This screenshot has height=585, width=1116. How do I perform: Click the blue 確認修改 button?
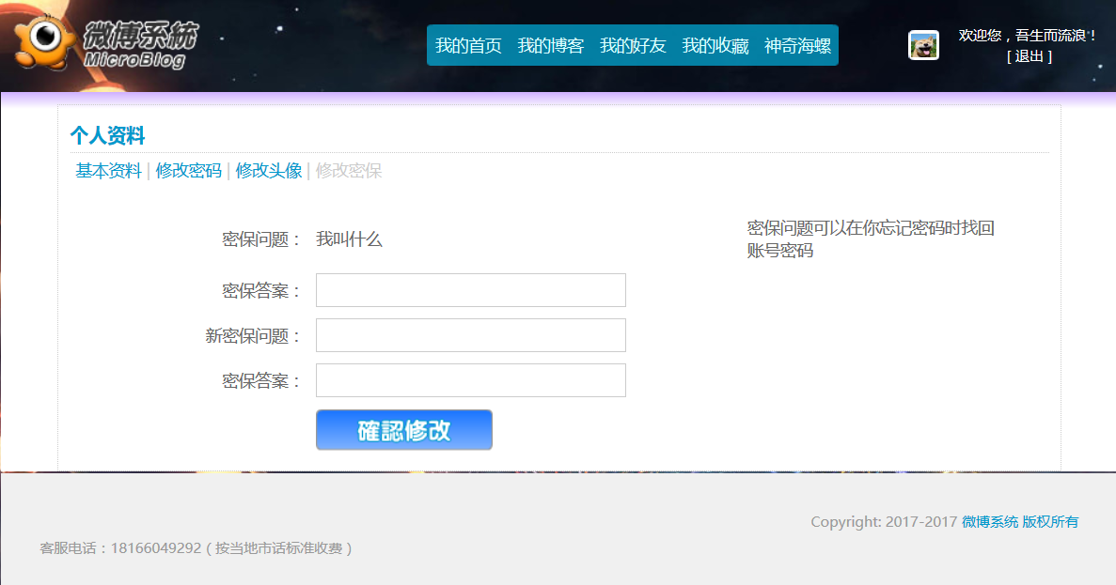pos(404,429)
